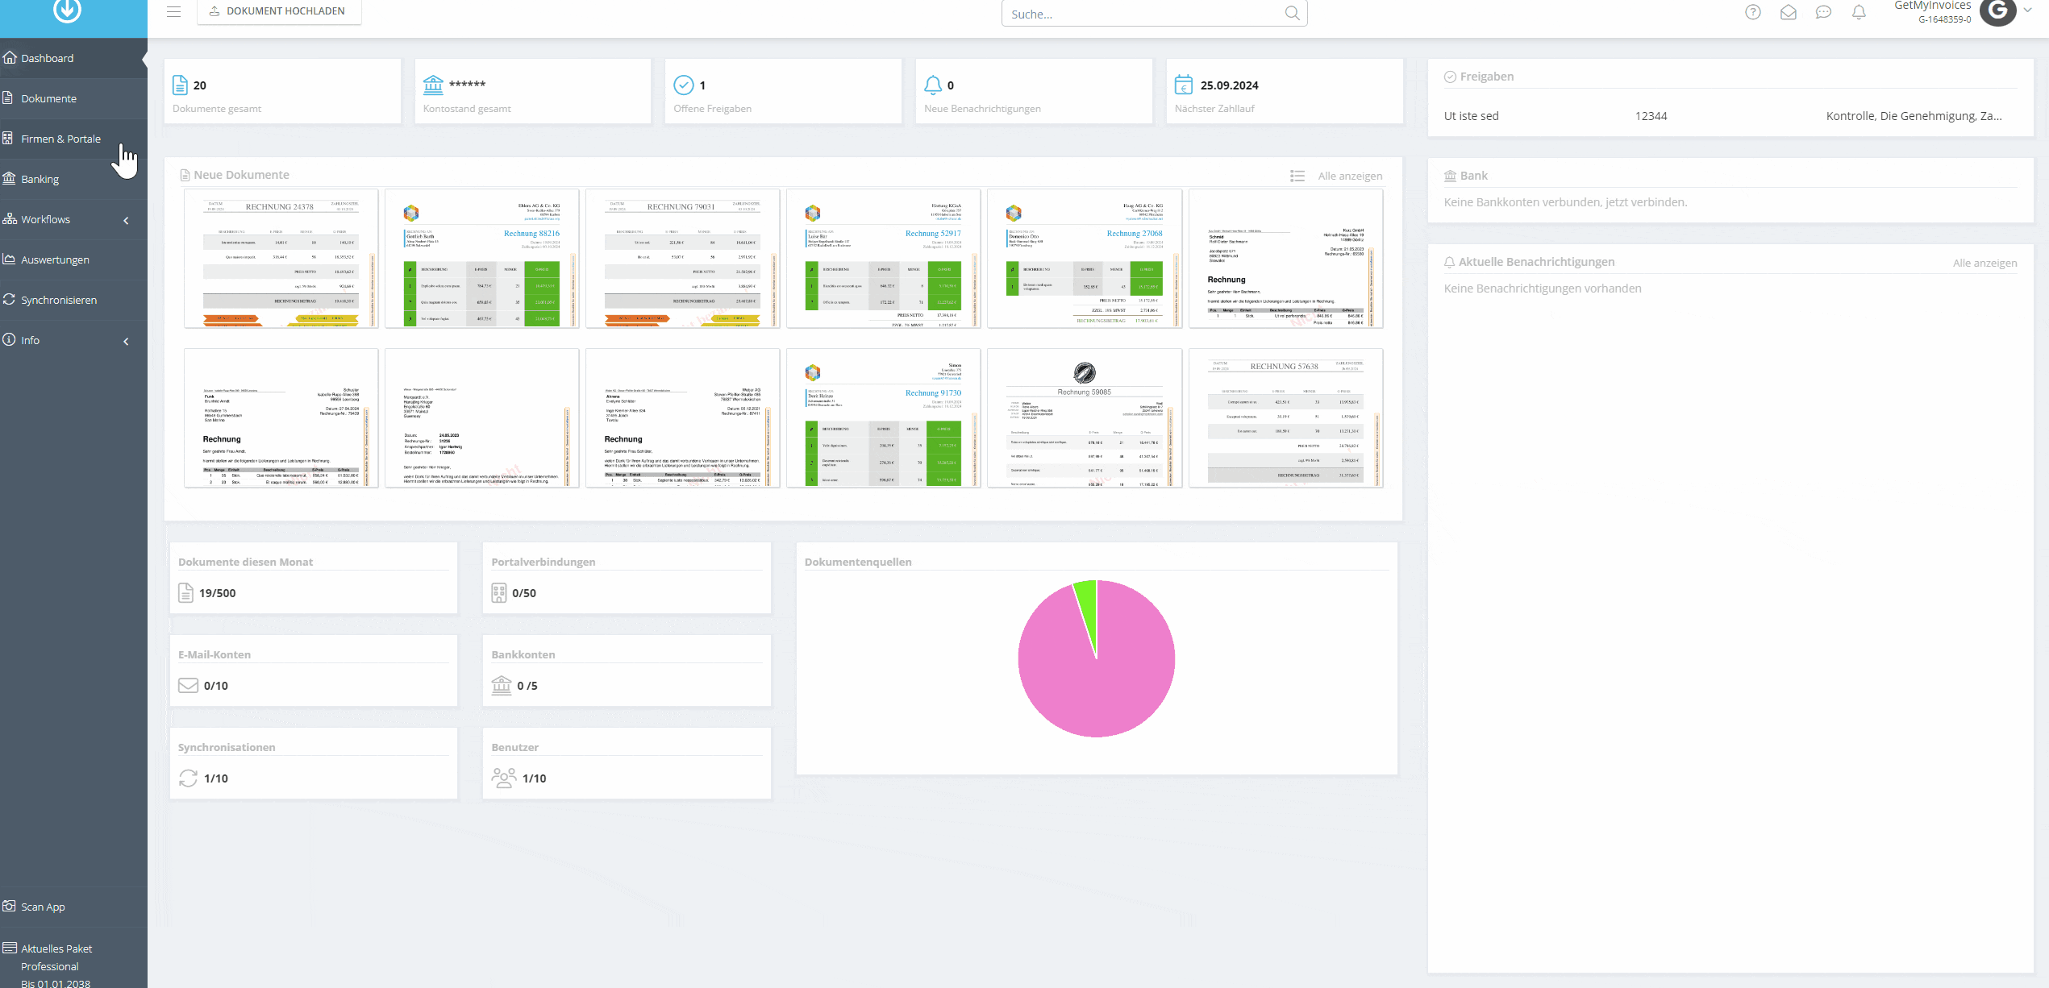Click the search magnifier icon
The width and height of the screenshot is (2049, 988).
1292,13
